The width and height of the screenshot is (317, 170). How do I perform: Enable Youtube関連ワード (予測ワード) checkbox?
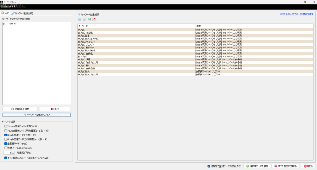click(6, 127)
